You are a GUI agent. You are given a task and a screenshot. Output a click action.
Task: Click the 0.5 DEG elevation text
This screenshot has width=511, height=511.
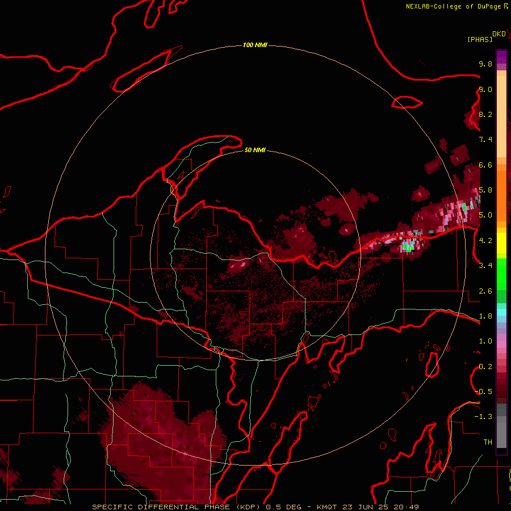coord(283,507)
